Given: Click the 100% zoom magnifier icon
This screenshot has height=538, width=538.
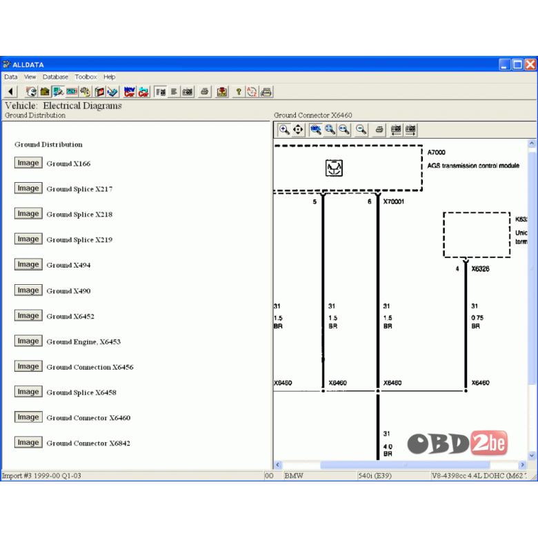Looking at the screenshot, I should [316, 130].
